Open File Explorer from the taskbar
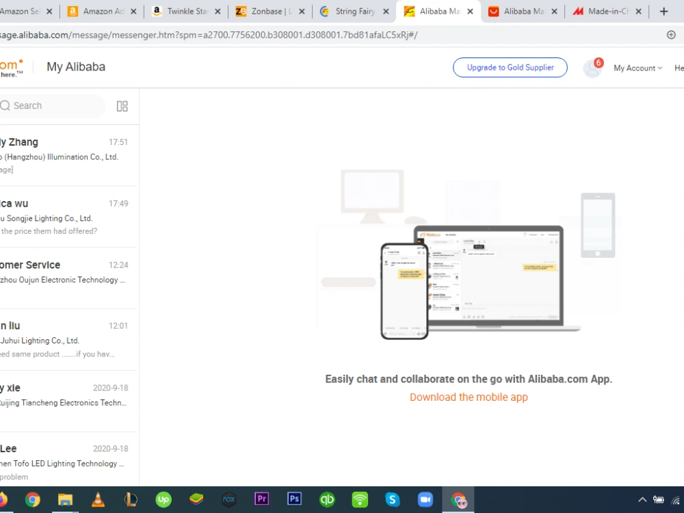Screen dimensions: 684x513 pyautogui.click(x=65, y=499)
